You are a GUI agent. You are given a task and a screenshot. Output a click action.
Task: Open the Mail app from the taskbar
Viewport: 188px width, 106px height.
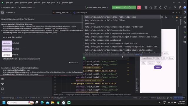48,103
